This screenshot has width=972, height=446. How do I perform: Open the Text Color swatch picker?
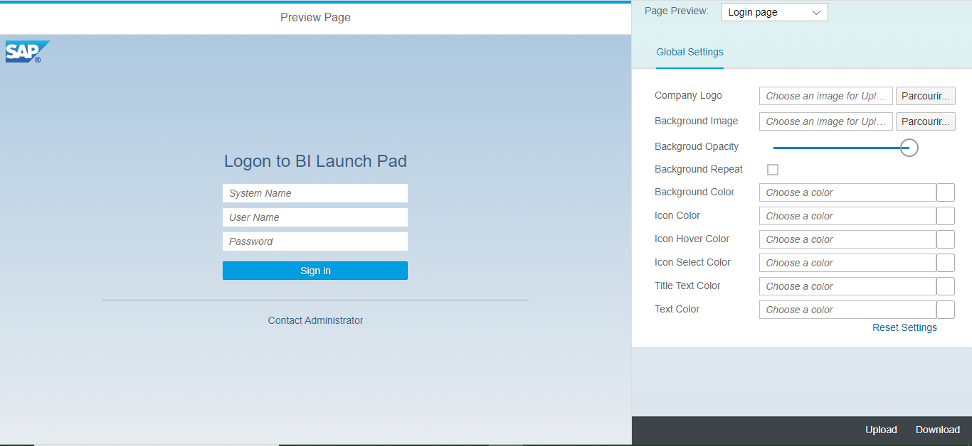pos(945,309)
